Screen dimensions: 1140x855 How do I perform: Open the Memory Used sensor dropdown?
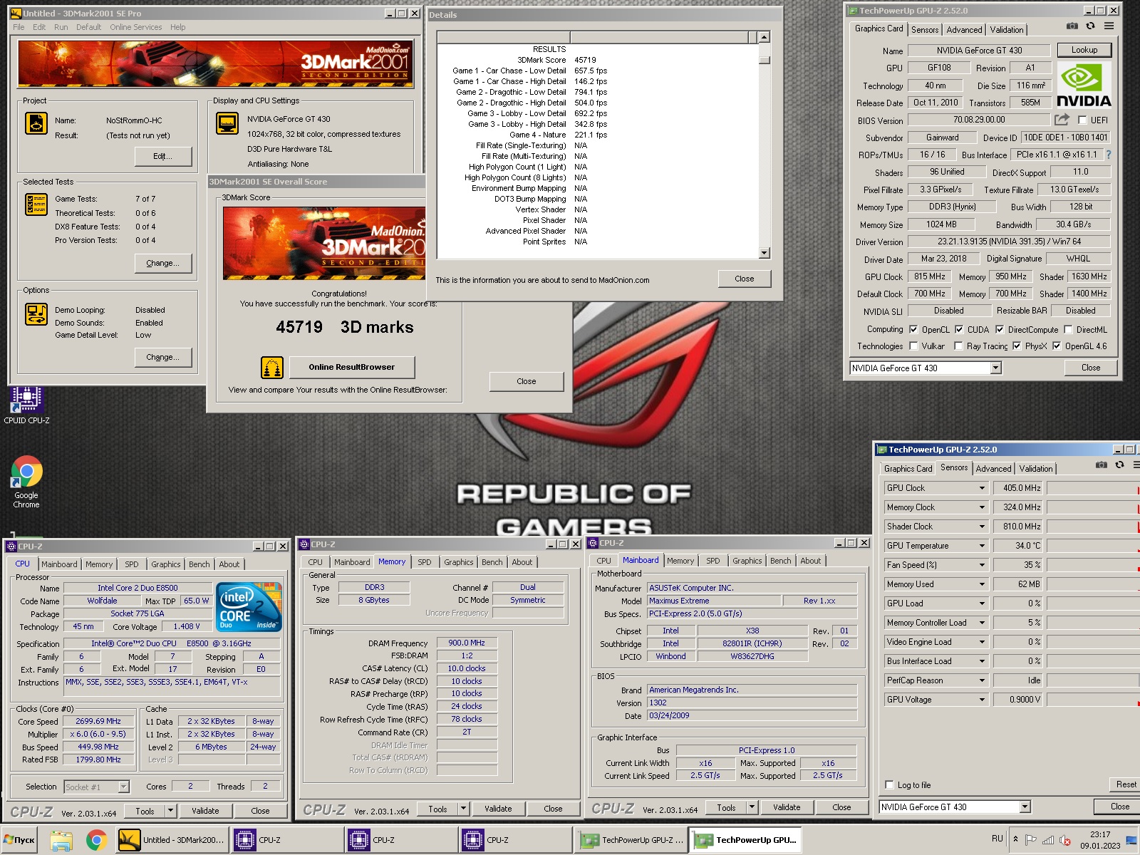(x=982, y=584)
